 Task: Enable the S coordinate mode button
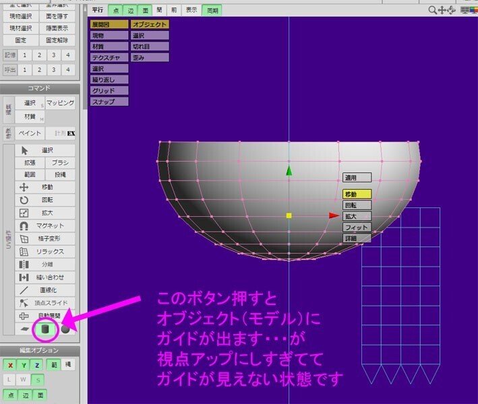pos(38,380)
